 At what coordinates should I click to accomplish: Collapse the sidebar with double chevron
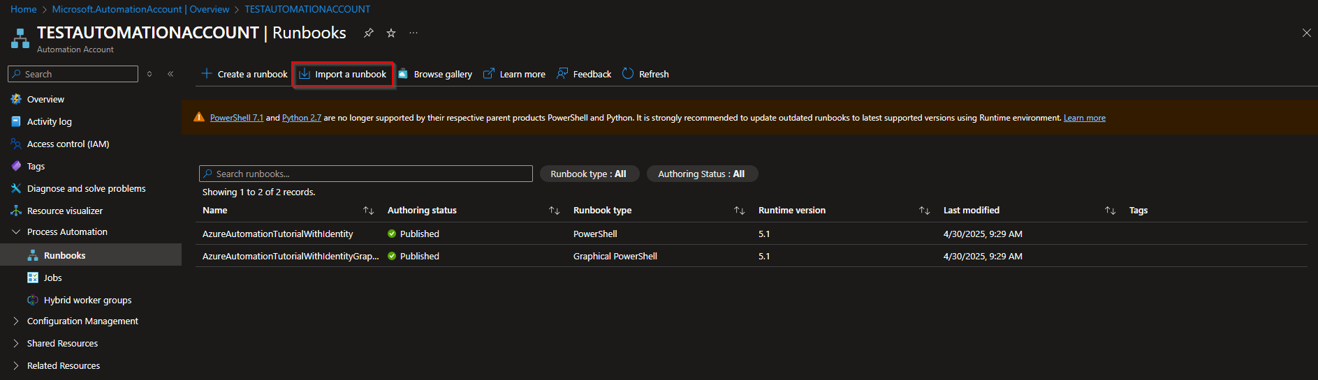click(170, 74)
